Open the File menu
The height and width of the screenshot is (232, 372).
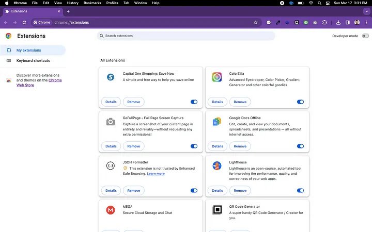coord(35,3)
